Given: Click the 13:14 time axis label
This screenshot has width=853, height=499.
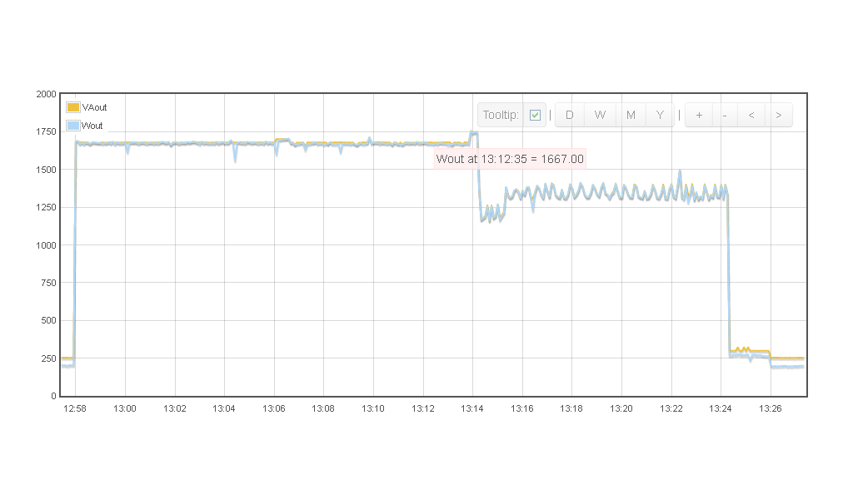Looking at the screenshot, I should [x=472, y=409].
